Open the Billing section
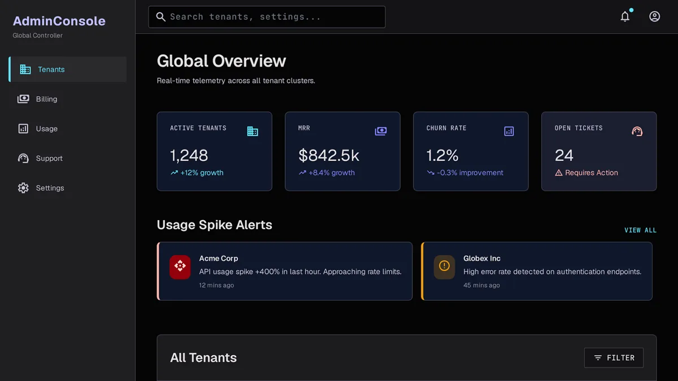This screenshot has width=678, height=381. coord(67,99)
